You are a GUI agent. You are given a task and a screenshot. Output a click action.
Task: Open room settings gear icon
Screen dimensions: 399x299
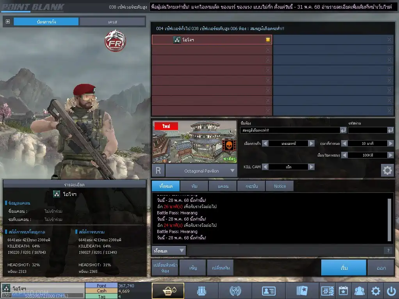[387, 170]
